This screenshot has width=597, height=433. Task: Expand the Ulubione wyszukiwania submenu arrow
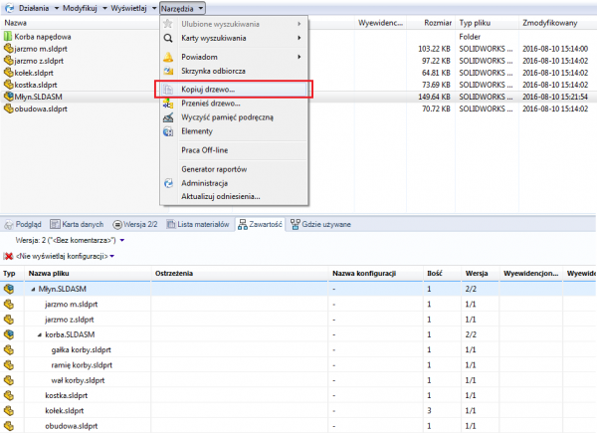click(299, 24)
